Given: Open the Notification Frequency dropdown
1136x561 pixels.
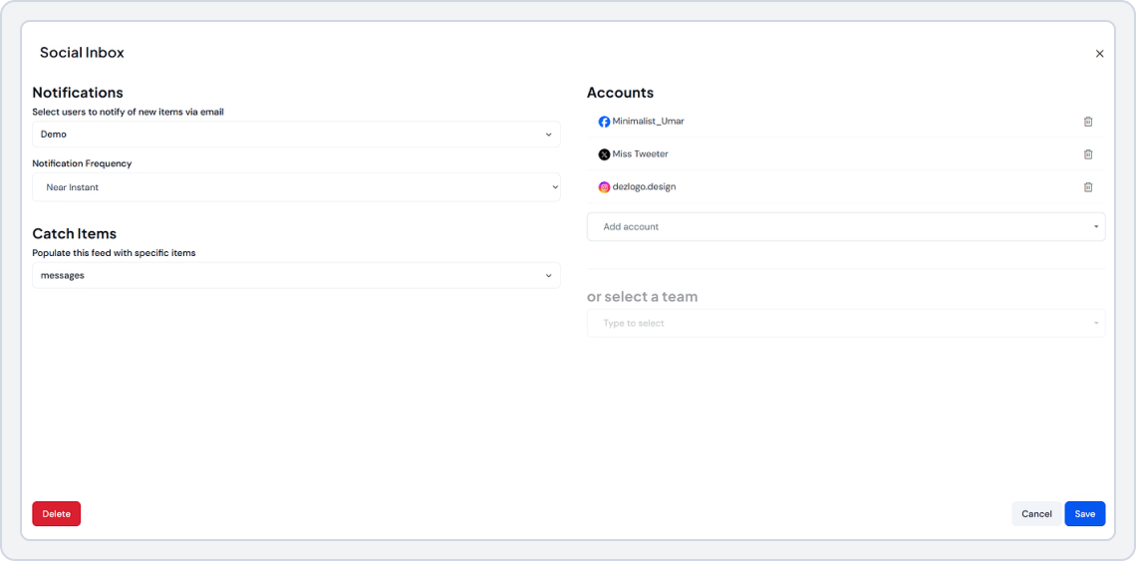Looking at the screenshot, I should click(296, 187).
